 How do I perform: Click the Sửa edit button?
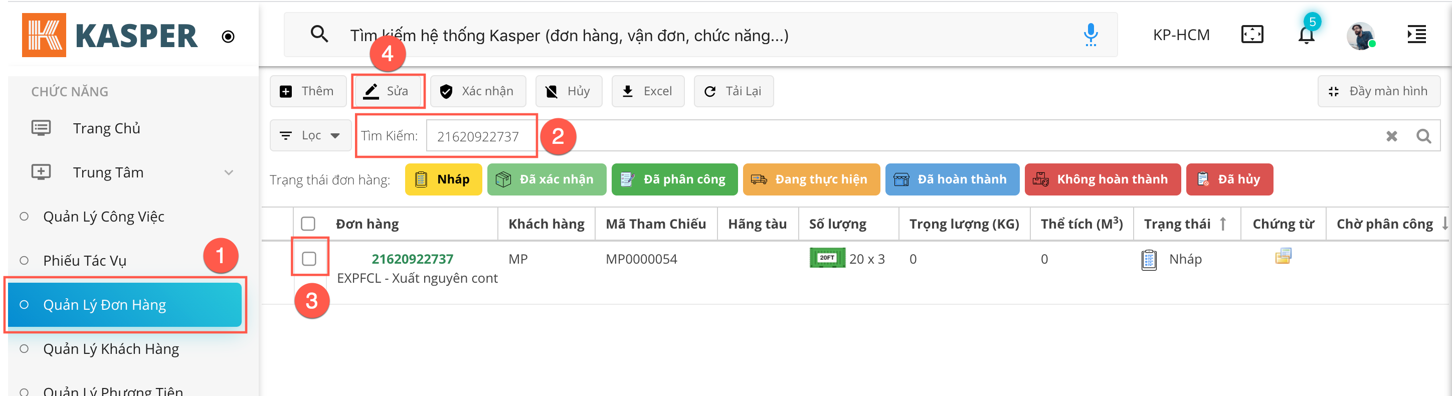[387, 91]
